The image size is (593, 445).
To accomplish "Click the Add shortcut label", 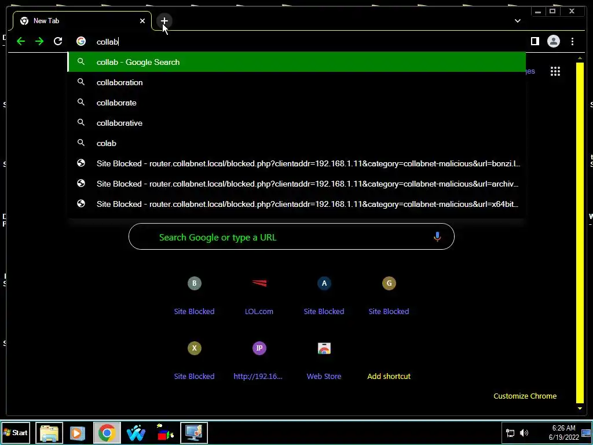I will tap(389, 376).
